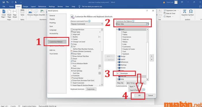202x107 pixels.
Task: Select the Cut command in the list
Action: pyautogui.click(x=86, y=47)
